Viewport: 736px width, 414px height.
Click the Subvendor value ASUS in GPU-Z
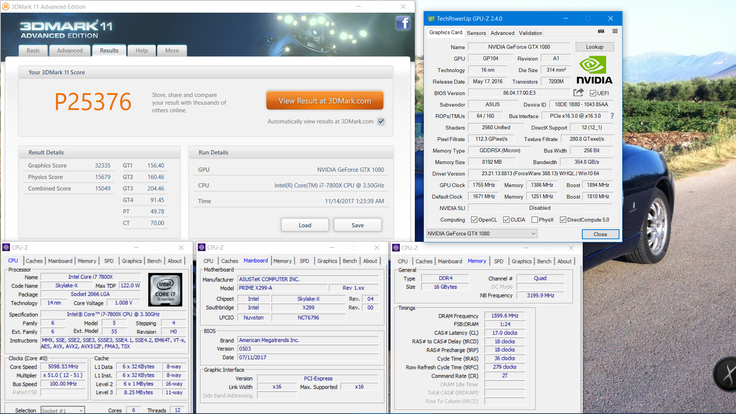point(492,104)
